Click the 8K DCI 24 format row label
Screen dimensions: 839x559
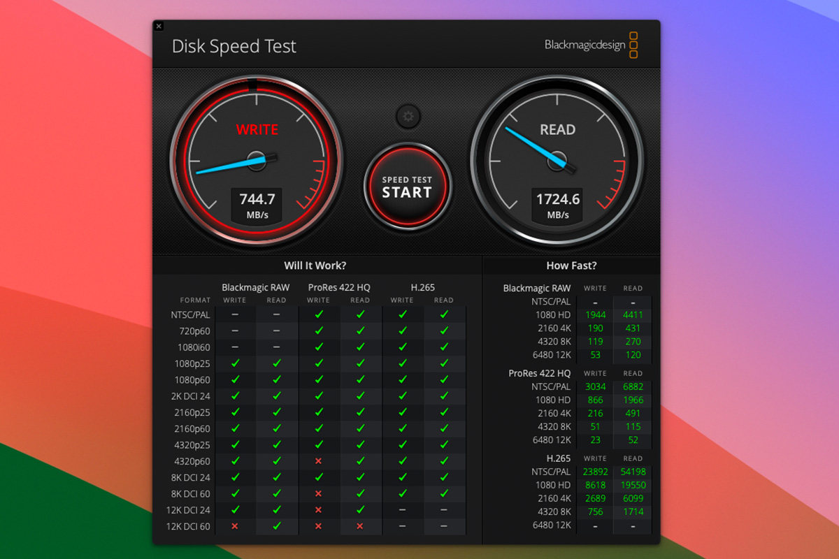point(192,477)
